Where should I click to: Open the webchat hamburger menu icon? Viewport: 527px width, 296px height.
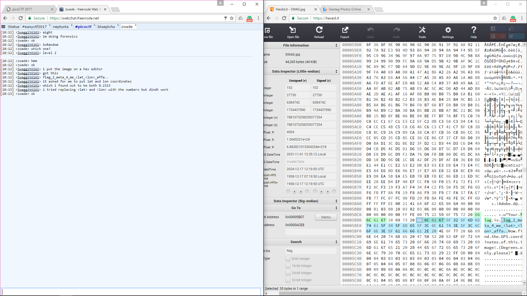(3, 27)
